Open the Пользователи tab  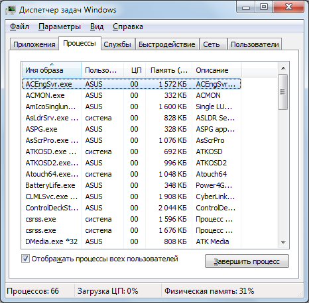[x=255, y=44]
